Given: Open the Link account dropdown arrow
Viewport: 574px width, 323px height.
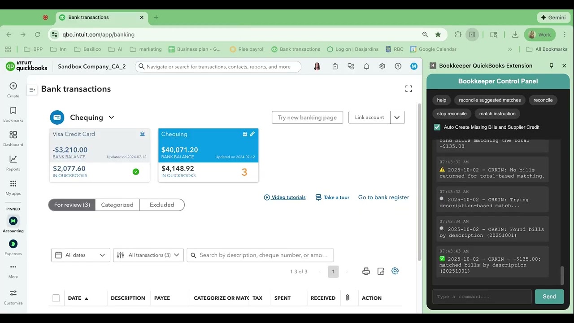Looking at the screenshot, I should click(397, 118).
